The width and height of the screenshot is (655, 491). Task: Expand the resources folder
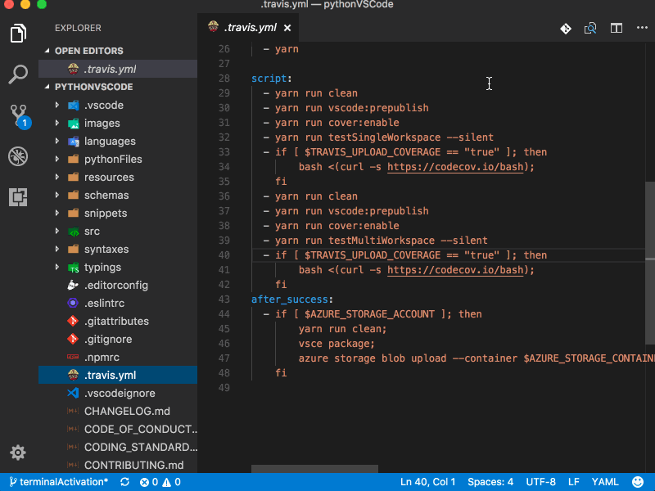click(x=57, y=177)
